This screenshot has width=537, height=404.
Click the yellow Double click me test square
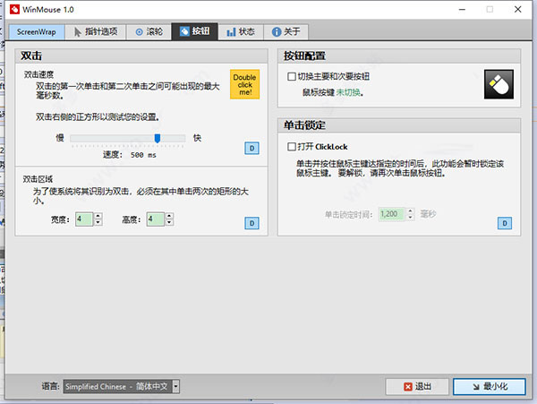(x=244, y=84)
